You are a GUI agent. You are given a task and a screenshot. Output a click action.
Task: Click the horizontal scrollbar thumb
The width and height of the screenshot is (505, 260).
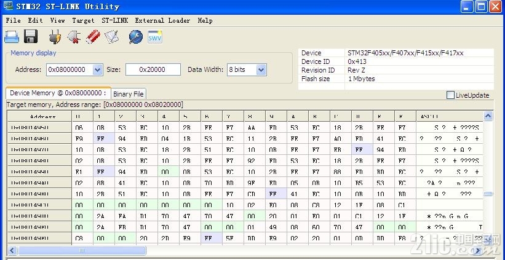82,250
